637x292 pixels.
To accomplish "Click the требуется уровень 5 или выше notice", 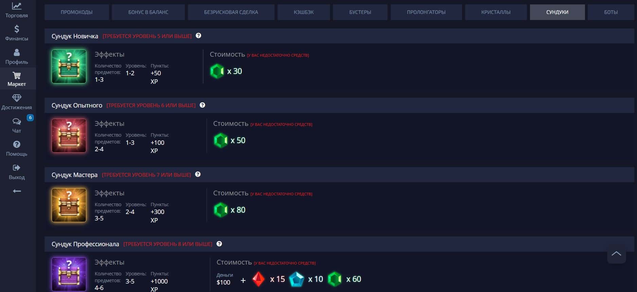I will point(147,36).
